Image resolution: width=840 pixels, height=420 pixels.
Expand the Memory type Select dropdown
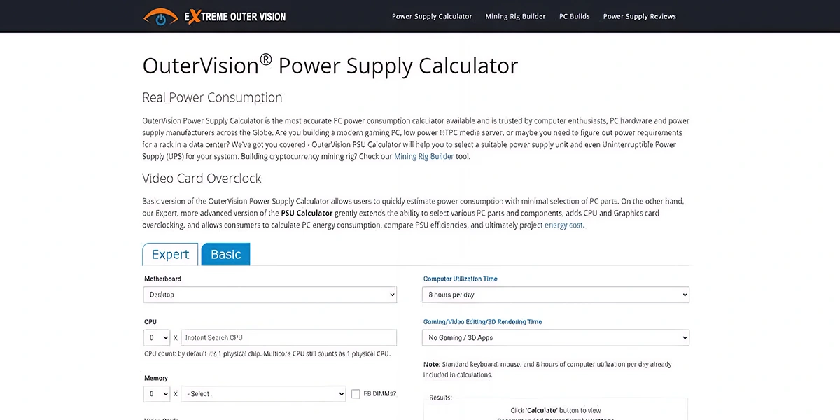pyautogui.click(x=263, y=394)
